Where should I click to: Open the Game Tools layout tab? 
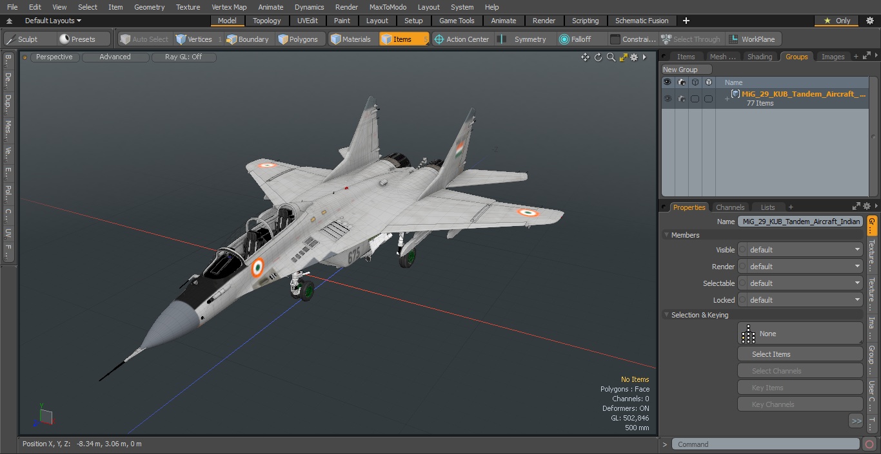[457, 21]
